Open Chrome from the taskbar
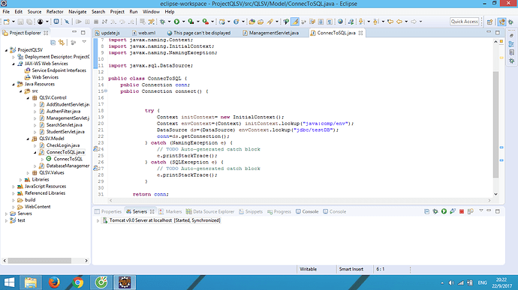The width and height of the screenshot is (518, 290). (78, 283)
